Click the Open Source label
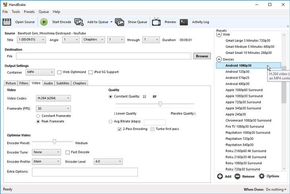Viewport: 290px width, 194px height. 25,22
